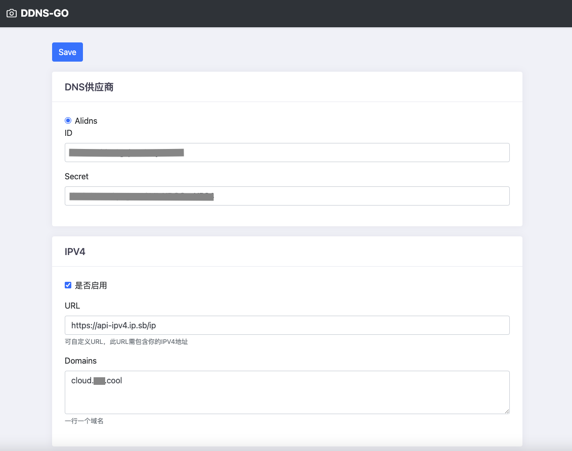Click the camera icon in header
572x451 pixels.
coord(11,14)
